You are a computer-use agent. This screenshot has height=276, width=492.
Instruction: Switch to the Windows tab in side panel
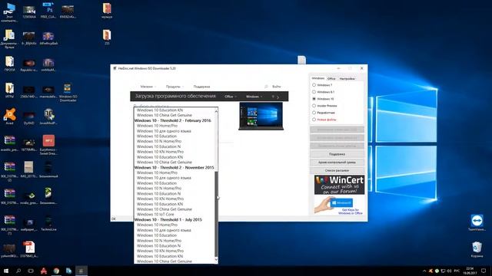pos(317,78)
